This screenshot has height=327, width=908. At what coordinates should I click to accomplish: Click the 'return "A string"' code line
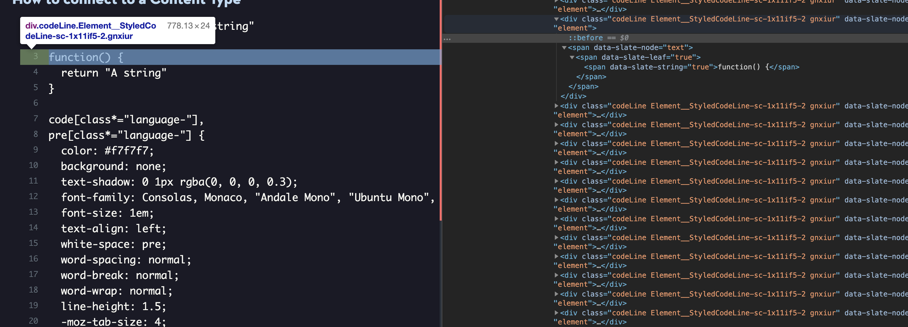(x=113, y=73)
